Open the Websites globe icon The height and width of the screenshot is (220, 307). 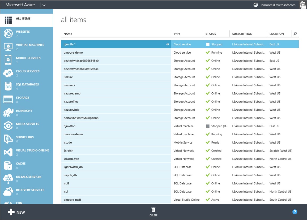click(8, 33)
